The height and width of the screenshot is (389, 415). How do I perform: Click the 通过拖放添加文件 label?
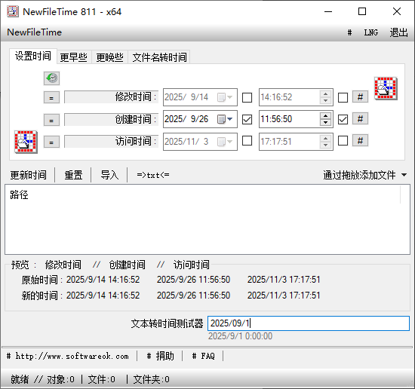359,175
